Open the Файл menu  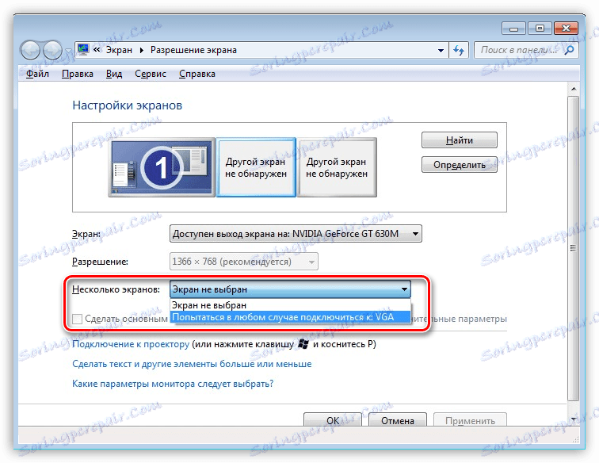(37, 74)
